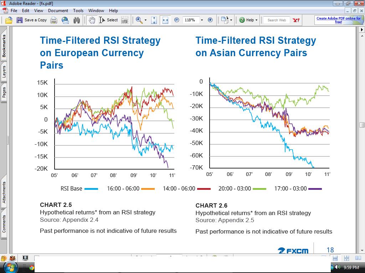Open the Attachments side panel tab

[4, 192]
